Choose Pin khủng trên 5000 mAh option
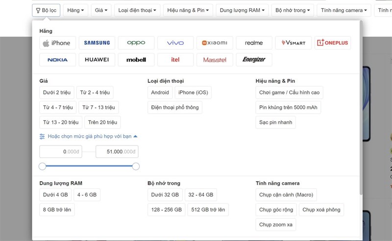This screenshot has width=392, height=241. 288,107
